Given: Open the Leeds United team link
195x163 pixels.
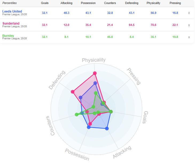Looking at the screenshot, I should coord(12,11).
